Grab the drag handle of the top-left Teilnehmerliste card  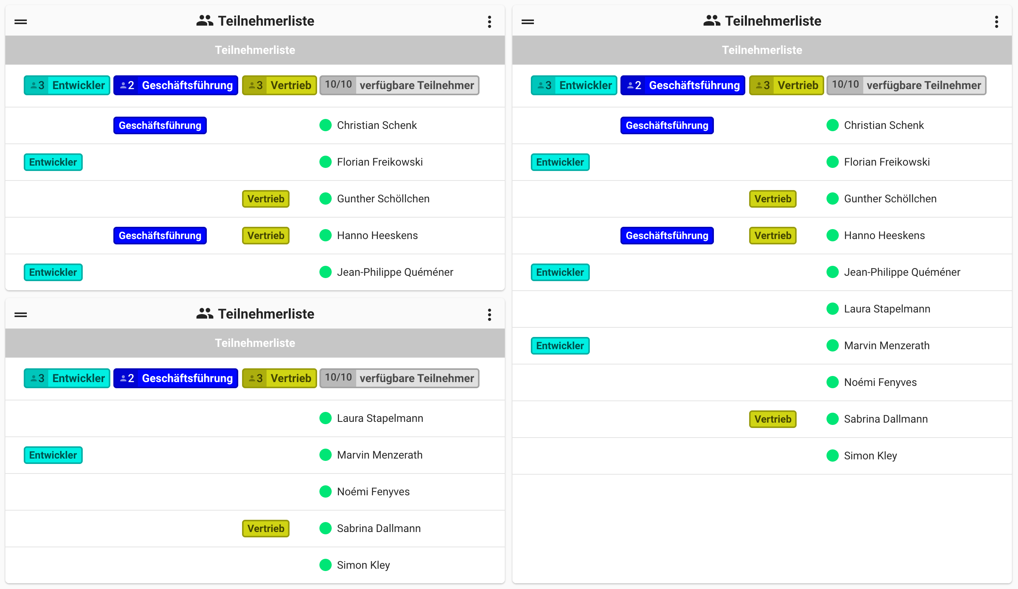tap(21, 22)
